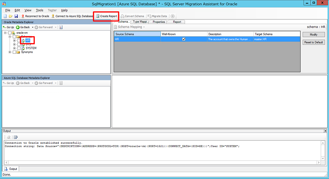This screenshot has height=179, width=329.
Task: Check the oracle-vm checkbox
Action: click(10, 33)
